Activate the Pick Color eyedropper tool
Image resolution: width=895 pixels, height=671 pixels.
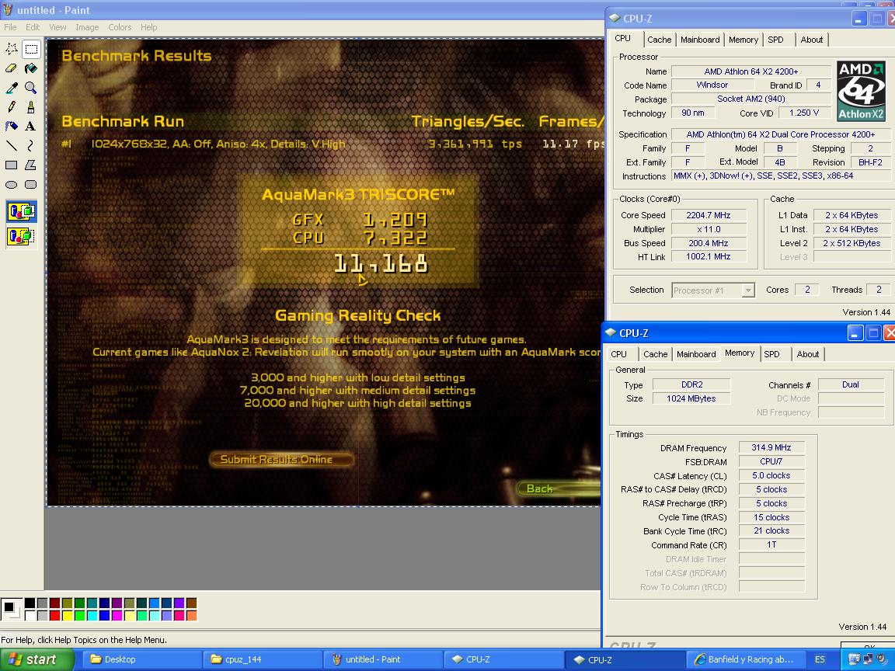point(12,88)
